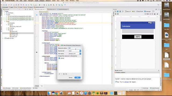
Task: Open the File name dropdown
Action: (75, 54)
